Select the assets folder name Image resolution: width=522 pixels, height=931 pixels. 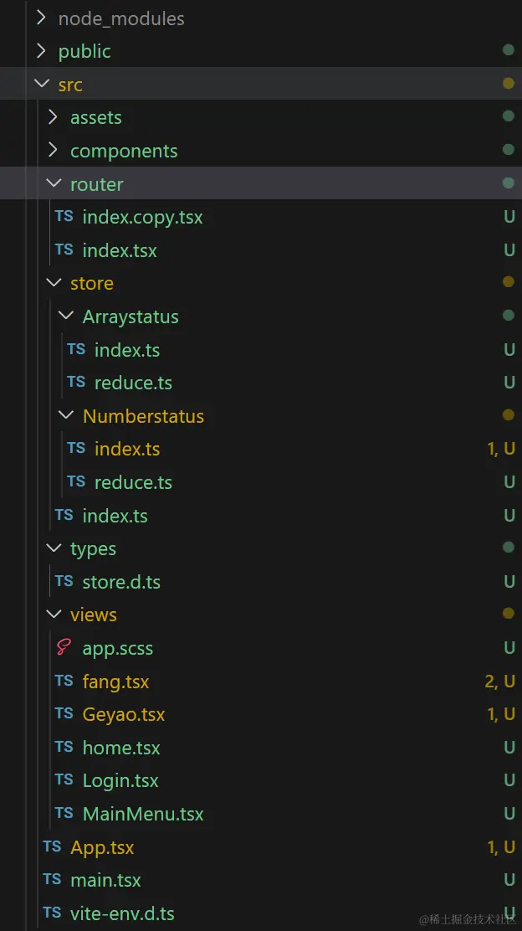point(96,117)
